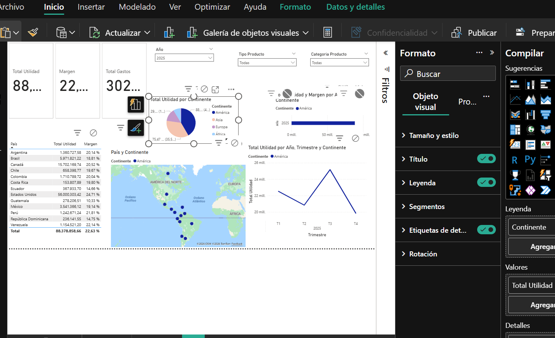This screenshot has width=555, height=338.
Task: Click focus mode icon above pie chart
Action: [215, 90]
